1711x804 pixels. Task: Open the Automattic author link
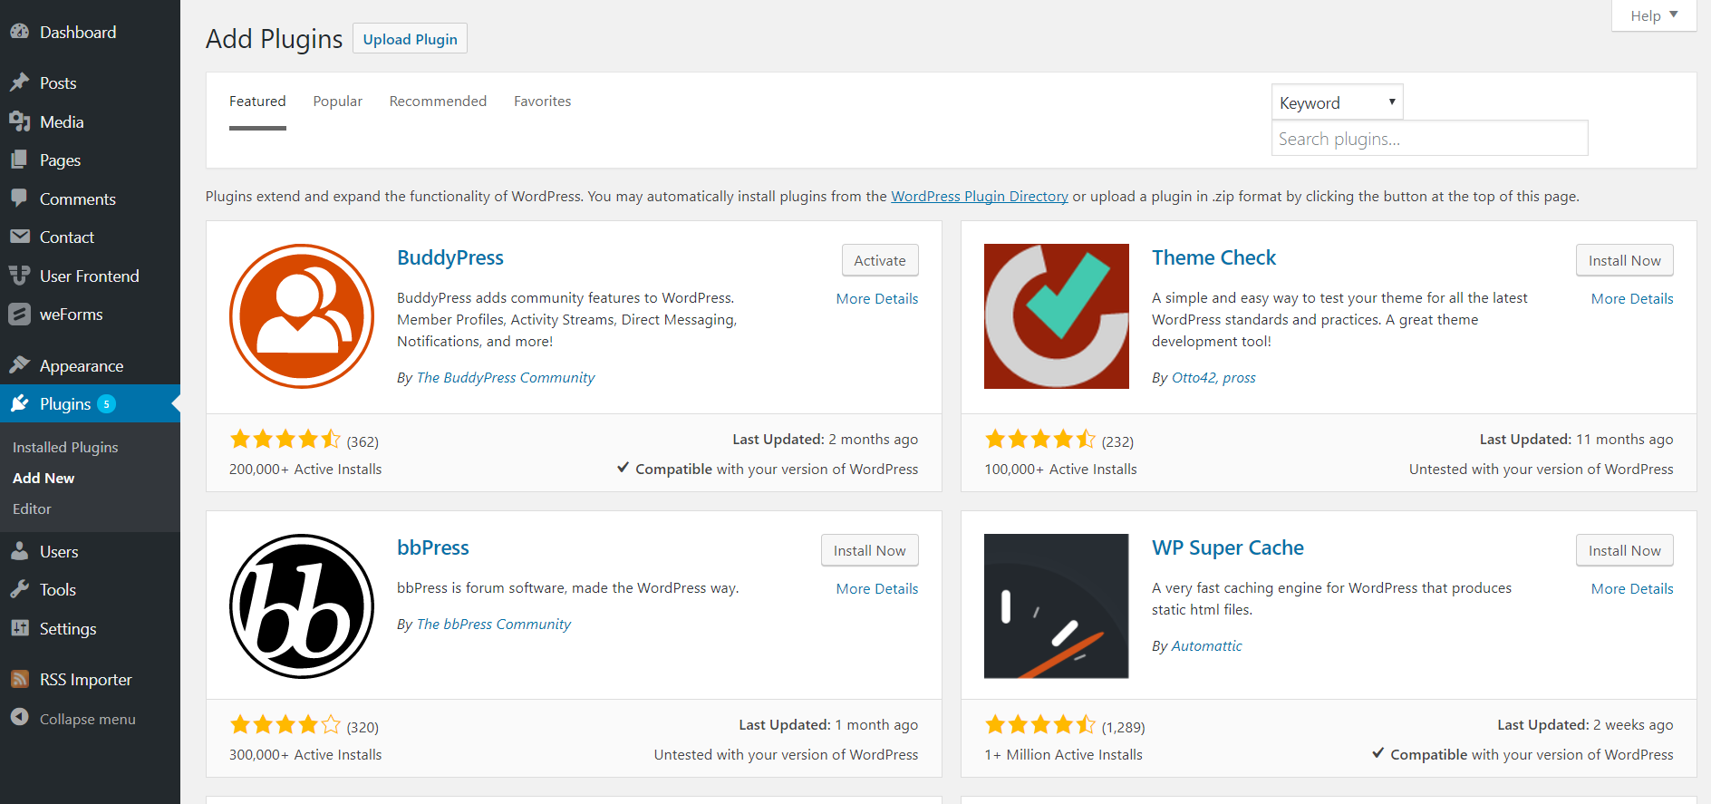[x=1206, y=645]
